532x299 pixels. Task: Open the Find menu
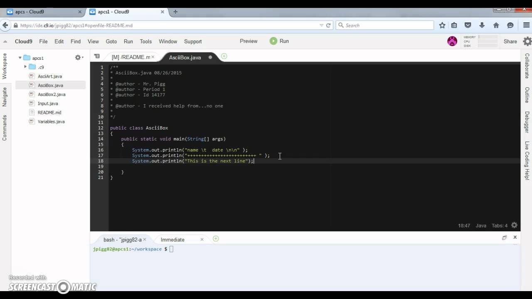click(76, 42)
